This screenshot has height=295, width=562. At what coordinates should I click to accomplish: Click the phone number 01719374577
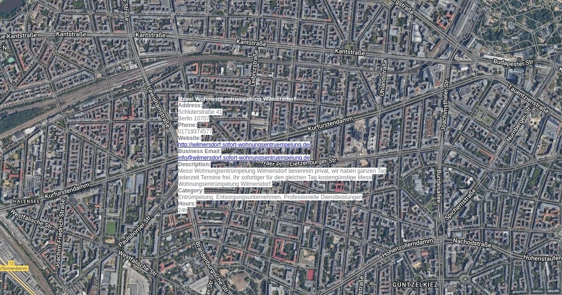tap(195, 132)
